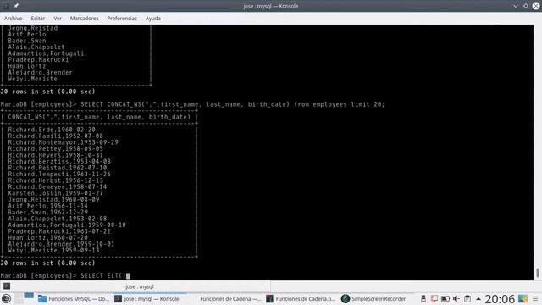The width and height of the screenshot is (542, 305).
Task: Click the clipboard tray icon
Action: (467, 299)
